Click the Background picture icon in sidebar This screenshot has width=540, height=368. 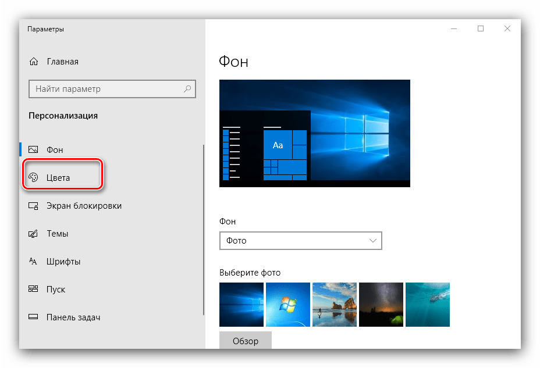(33, 150)
